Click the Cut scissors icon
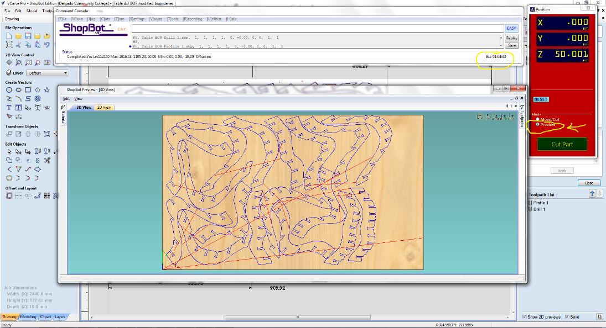 (x=19, y=45)
